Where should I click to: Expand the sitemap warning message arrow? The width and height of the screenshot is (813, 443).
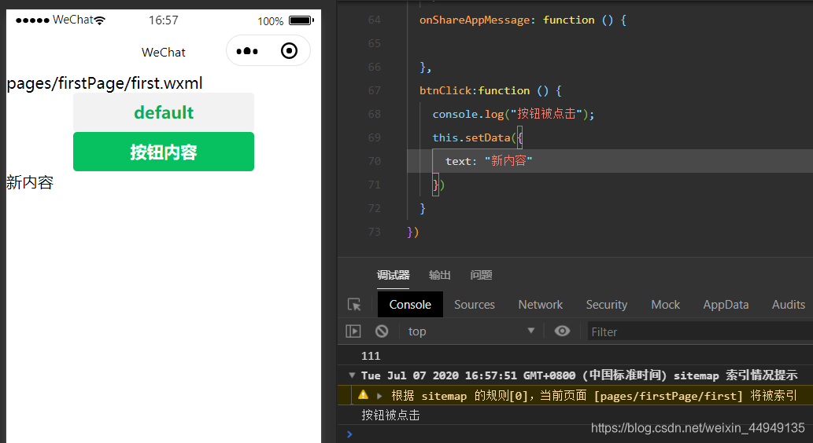pyautogui.click(x=379, y=396)
